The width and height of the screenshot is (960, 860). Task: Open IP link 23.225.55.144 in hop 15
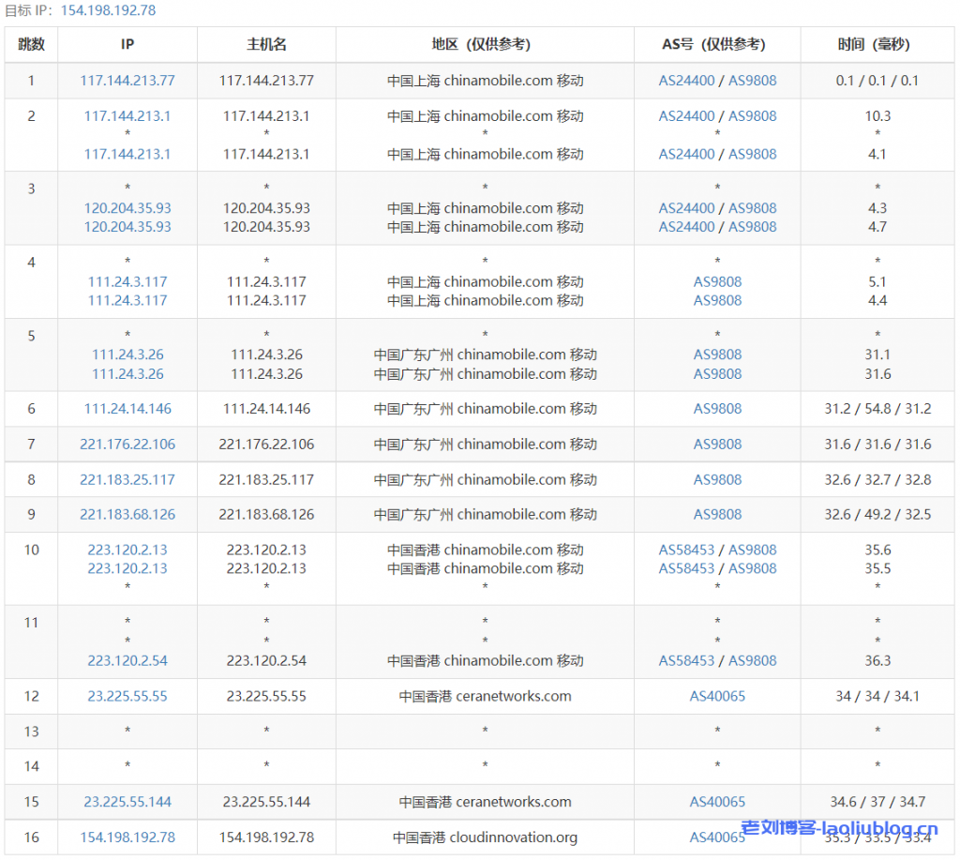pos(127,802)
